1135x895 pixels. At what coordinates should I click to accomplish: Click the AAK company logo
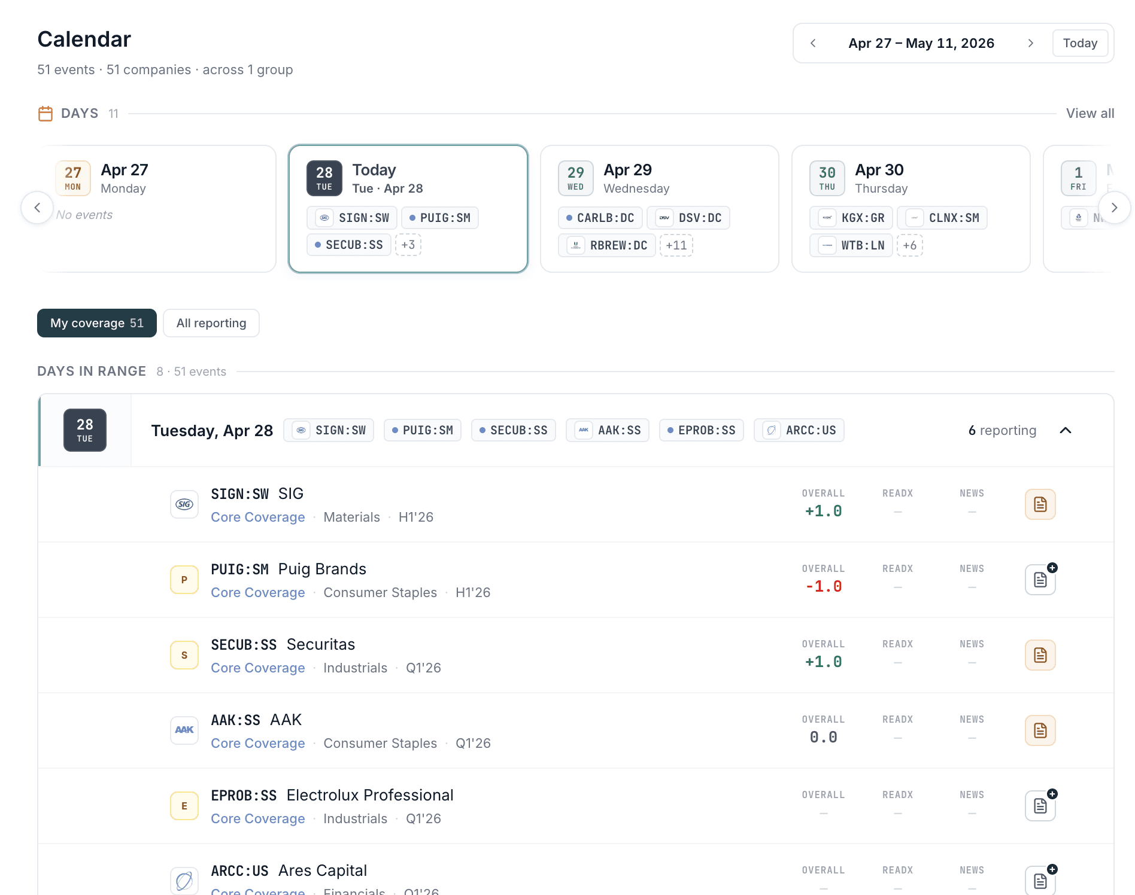[184, 730]
